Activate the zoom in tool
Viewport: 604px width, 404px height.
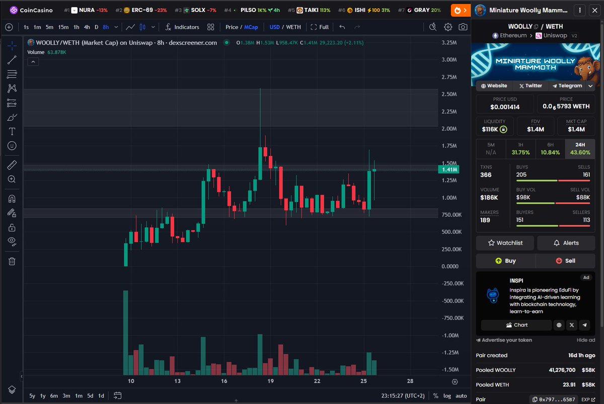(12, 179)
